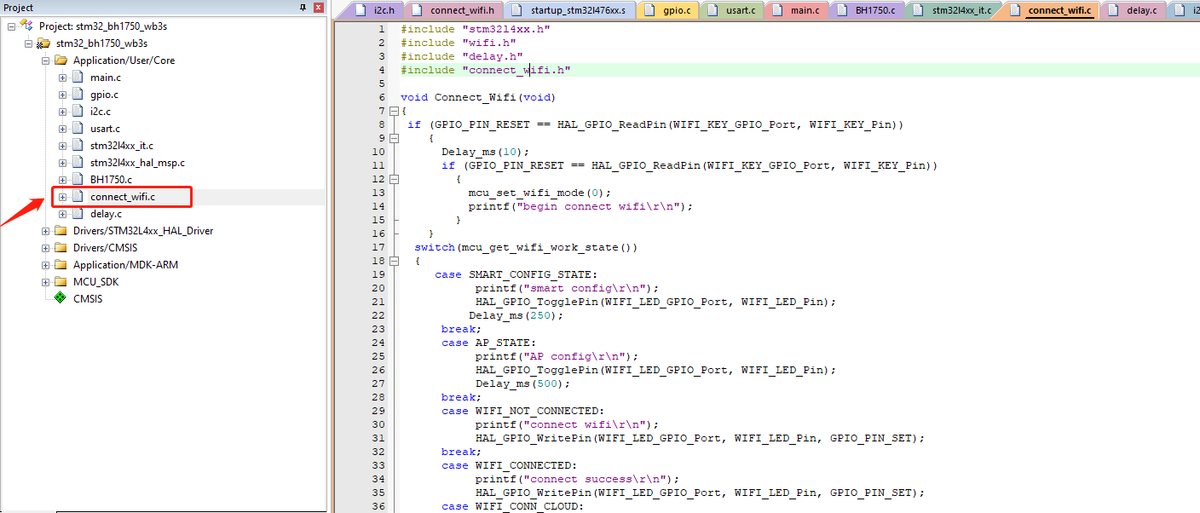Select the 'Project: stm32_bh1750_wb3s' root label
The image size is (1200, 513).
[x=103, y=26]
